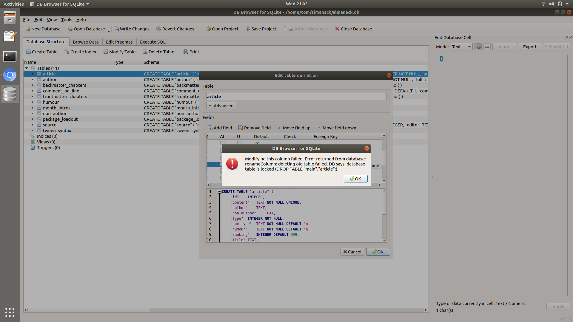This screenshot has height=322, width=573.
Task: Dismiss the error dialog with OK
Action: (x=355, y=179)
